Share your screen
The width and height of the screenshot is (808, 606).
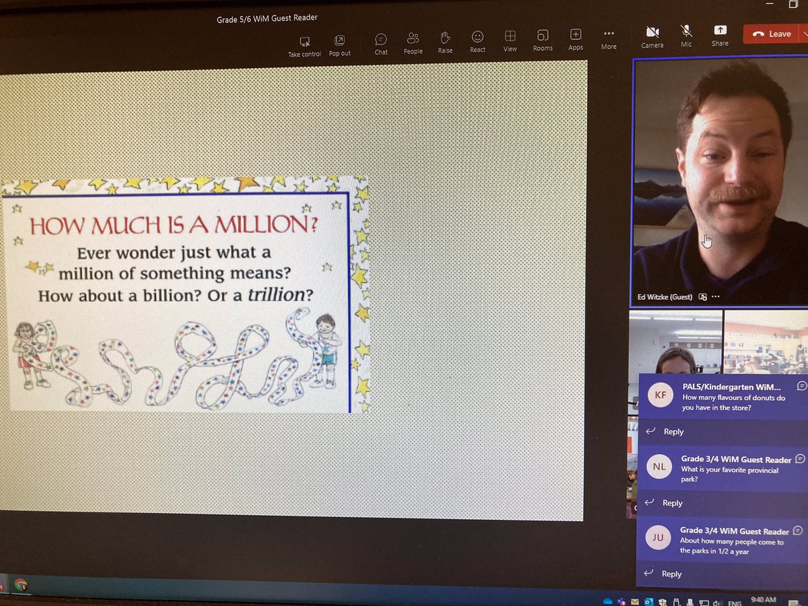click(720, 36)
